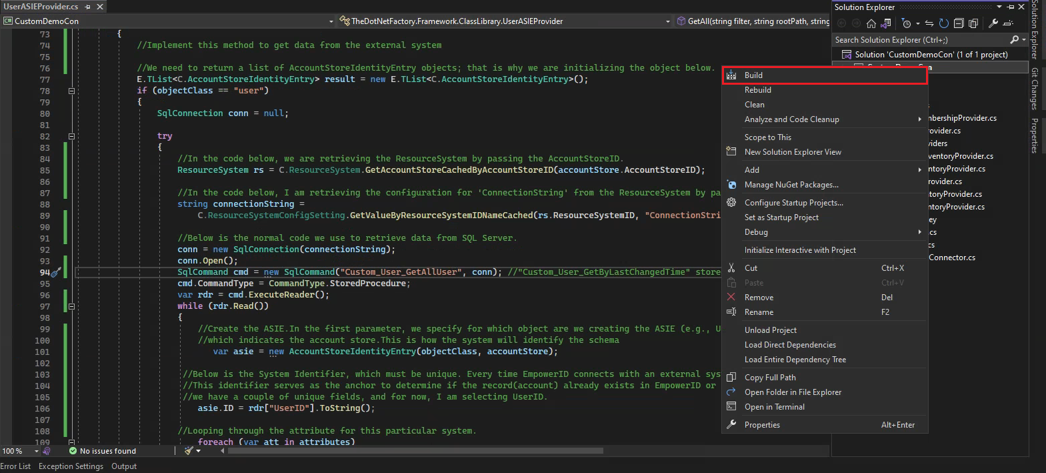Choose Rebuild in the context menu
This screenshot has height=473, width=1046.
[825, 90]
